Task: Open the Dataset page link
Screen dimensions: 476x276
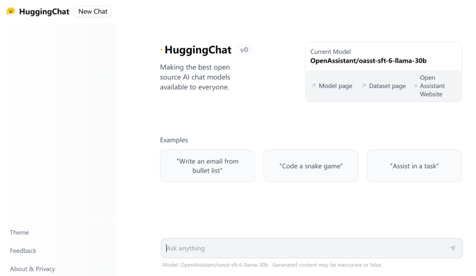Action: pyautogui.click(x=387, y=86)
